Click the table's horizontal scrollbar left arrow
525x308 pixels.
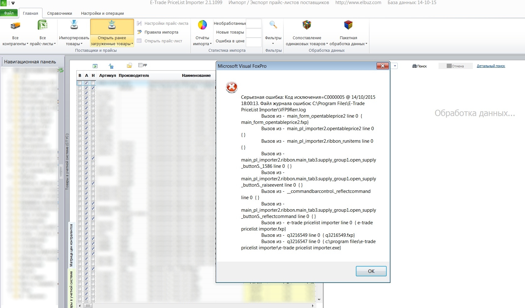click(x=80, y=305)
